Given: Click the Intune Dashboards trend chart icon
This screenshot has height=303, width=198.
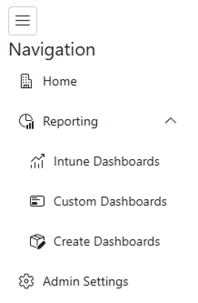Looking at the screenshot, I should tap(37, 161).
